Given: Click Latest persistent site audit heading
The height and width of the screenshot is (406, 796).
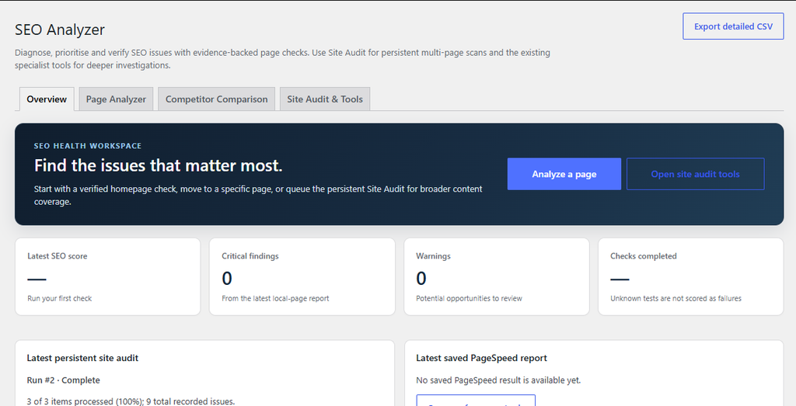Looking at the screenshot, I should point(82,358).
